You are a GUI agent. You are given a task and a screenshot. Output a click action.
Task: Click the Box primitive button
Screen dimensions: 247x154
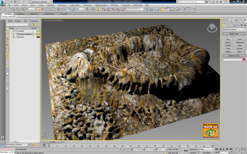tap(228, 39)
